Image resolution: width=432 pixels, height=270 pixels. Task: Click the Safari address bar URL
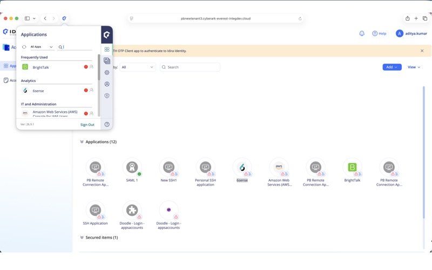(x=215, y=18)
